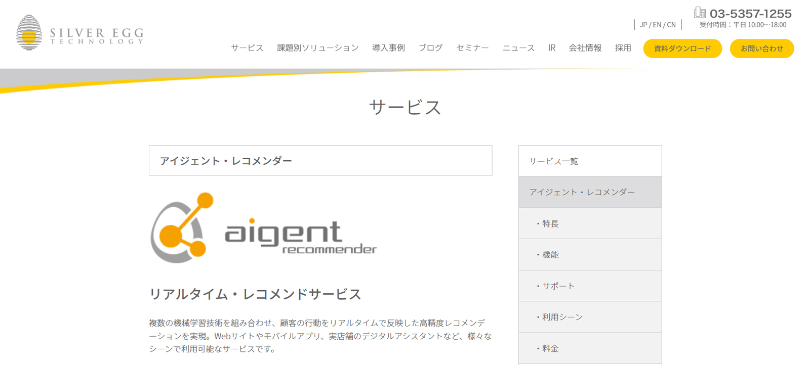This screenshot has height=365, width=810.
Task: Select アイジェント・レコメンダー in the sidebar
Action: pyautogui.click(x=590, y=192)
